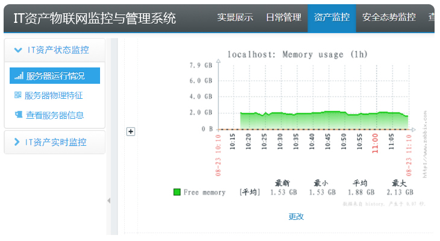Viewport: 440px width, 241px height.
Task: Open the 服务器物理特征 menu entry
Action: pyautogui.click(x=54, y=95)
